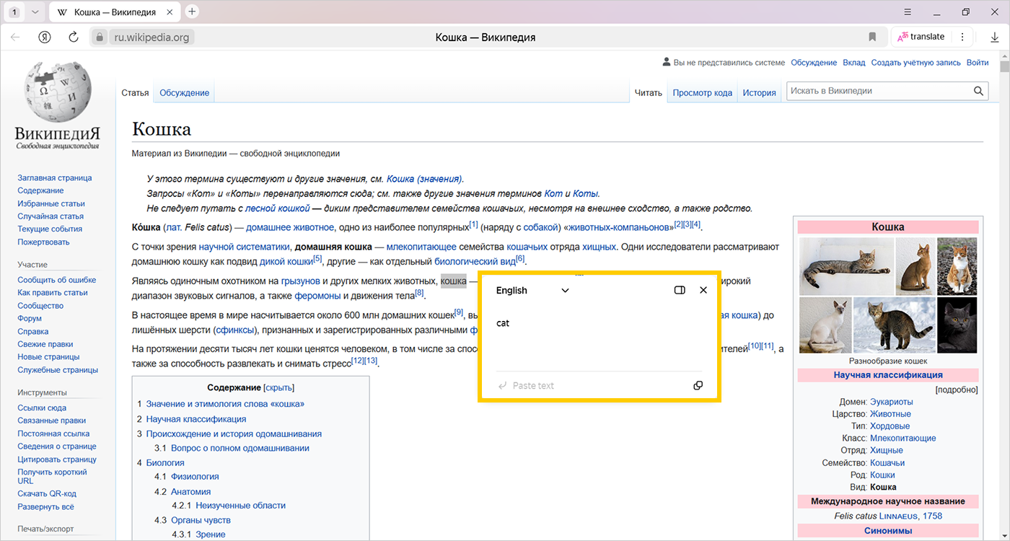
Task: Open the 'История' tab
Action: 759,93
